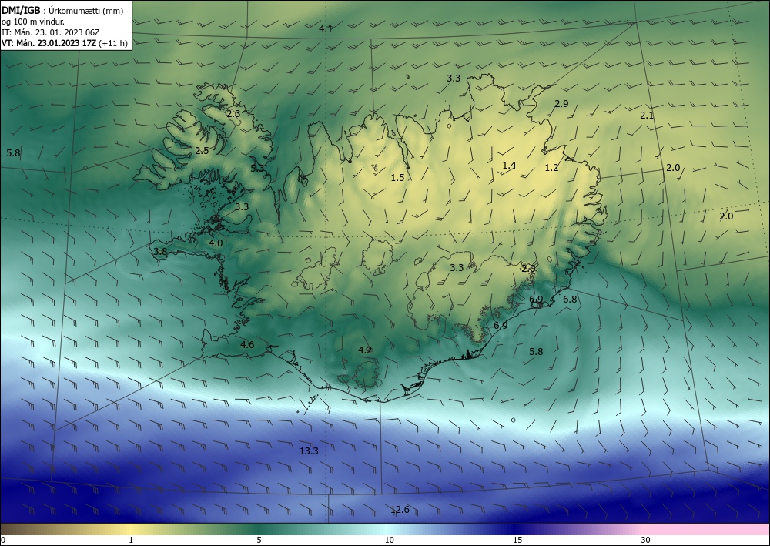
Task: Click the '10' tick label on the color scale
Action: tap(389, 540)
